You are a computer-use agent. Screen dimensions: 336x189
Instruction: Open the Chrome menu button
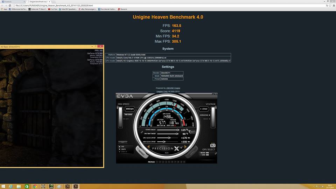tap(334, 6)
